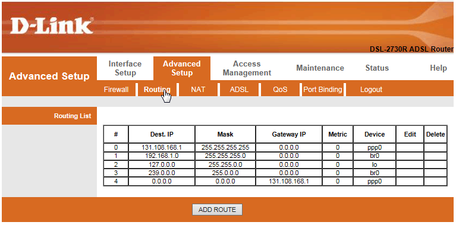Open the Access Management tab

(247, 68)
